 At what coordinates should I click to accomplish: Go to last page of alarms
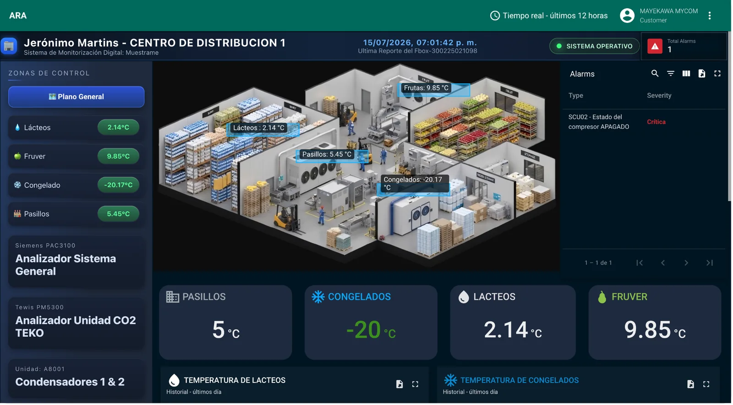coord(709,263)
